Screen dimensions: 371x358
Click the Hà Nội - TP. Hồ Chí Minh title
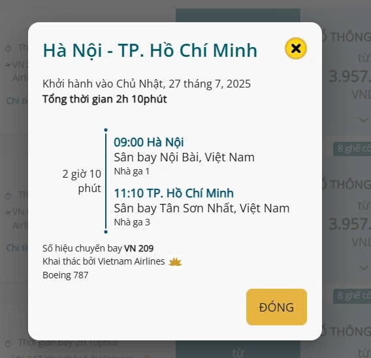150,50
